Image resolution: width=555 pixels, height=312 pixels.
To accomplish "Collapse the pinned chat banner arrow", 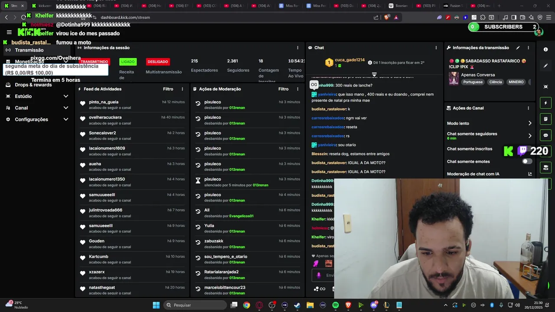I will click(x=374, y=75).
